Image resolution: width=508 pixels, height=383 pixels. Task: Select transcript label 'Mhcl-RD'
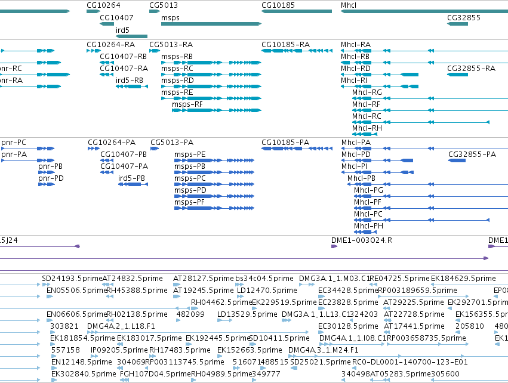356,69
